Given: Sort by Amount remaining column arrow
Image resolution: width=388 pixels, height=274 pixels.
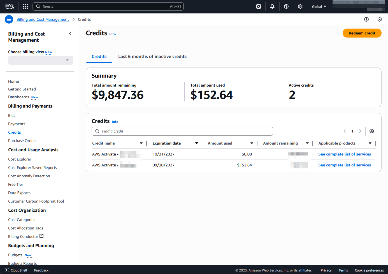Looking at the screenshot, I should [307, 143].
